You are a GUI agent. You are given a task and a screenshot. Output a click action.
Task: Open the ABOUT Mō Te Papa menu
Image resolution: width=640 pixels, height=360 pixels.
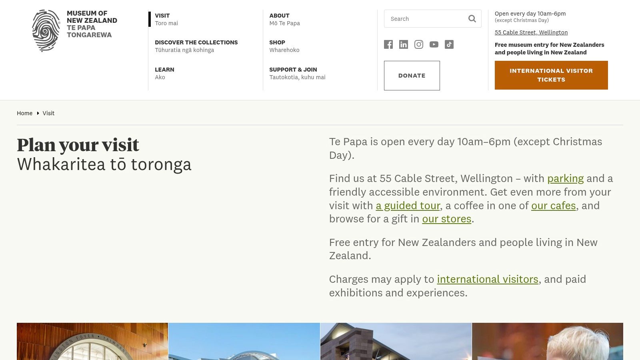coord(284,19)
